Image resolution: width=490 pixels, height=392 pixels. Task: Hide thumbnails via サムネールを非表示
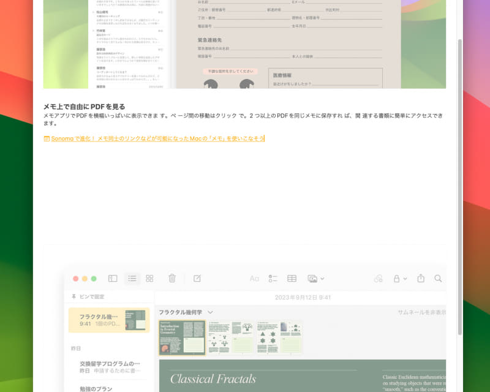(x=423, y=311)
